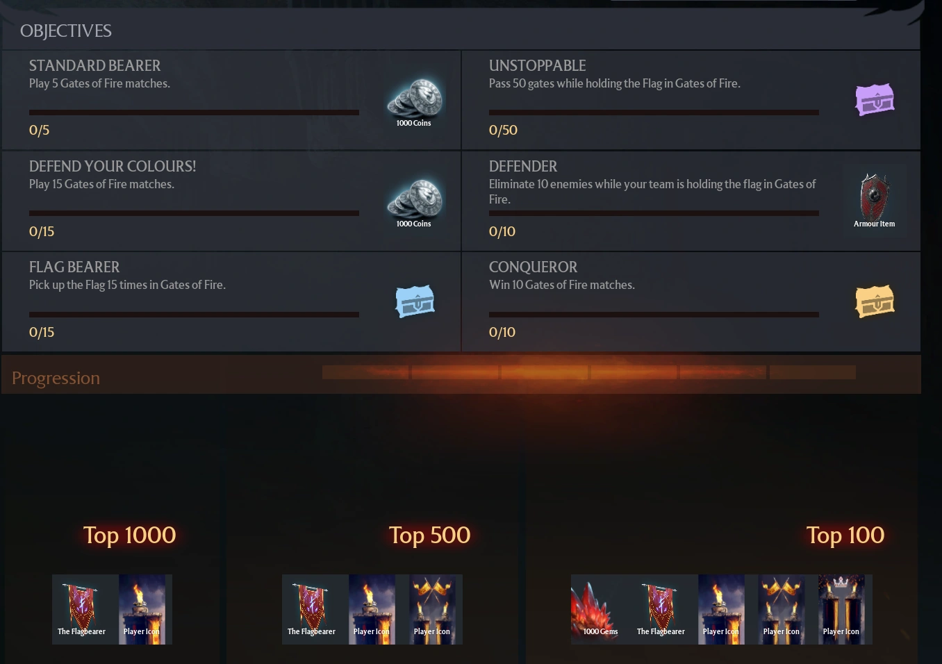
Task: Click the Defender objective progress bar
Action: (654, 213)
